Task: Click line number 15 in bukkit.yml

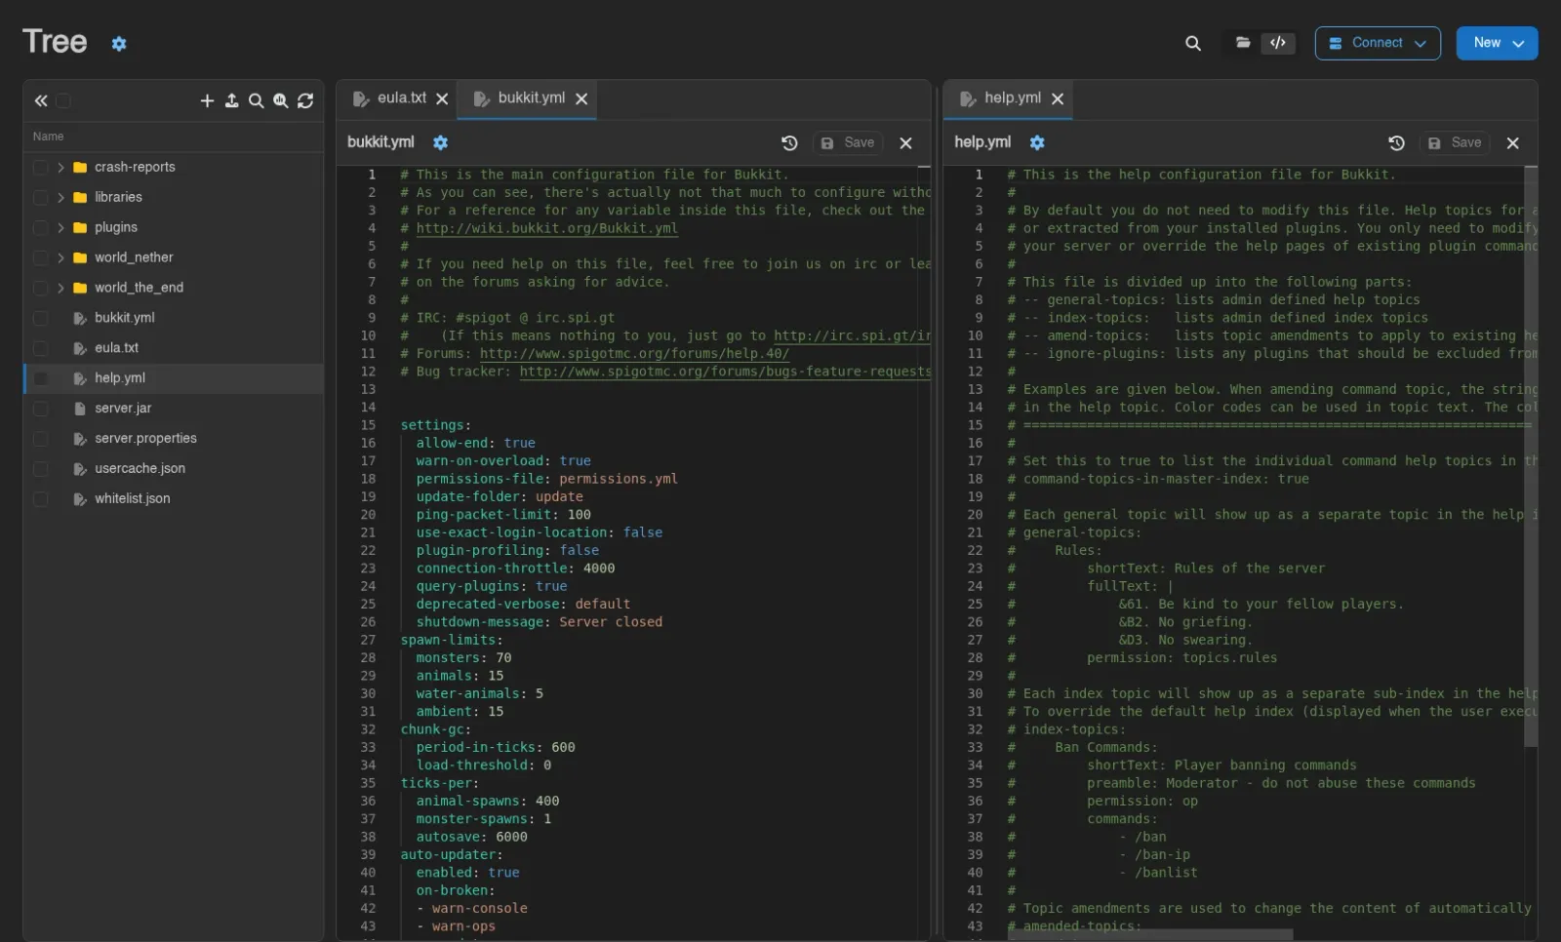Action: pyautogui.click(x=368, y=425)
